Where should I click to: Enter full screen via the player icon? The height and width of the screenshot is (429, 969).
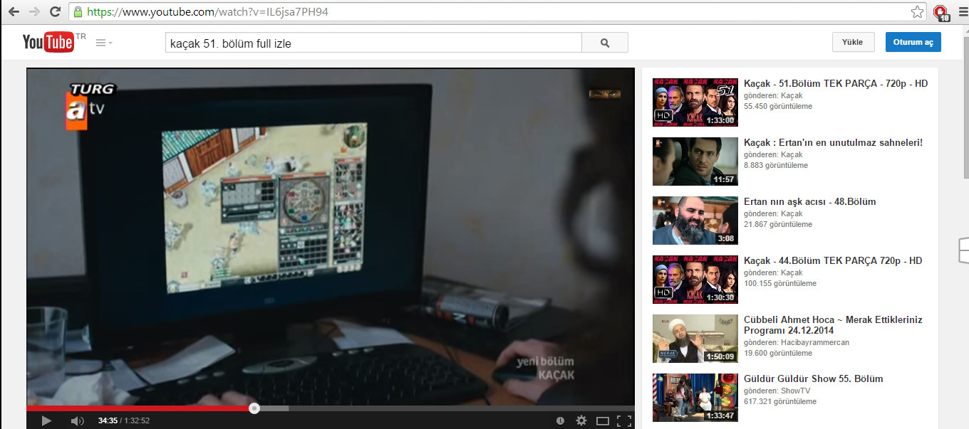tap(624, 420)
